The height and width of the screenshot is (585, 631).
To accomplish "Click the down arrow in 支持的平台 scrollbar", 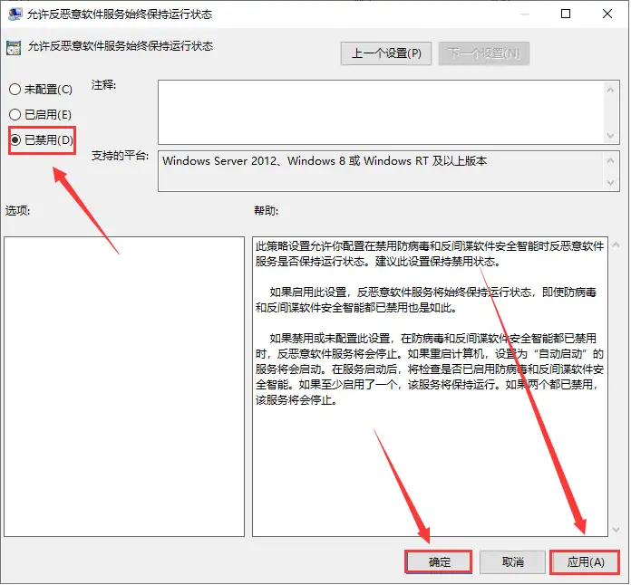I will (x=611, y=183).
